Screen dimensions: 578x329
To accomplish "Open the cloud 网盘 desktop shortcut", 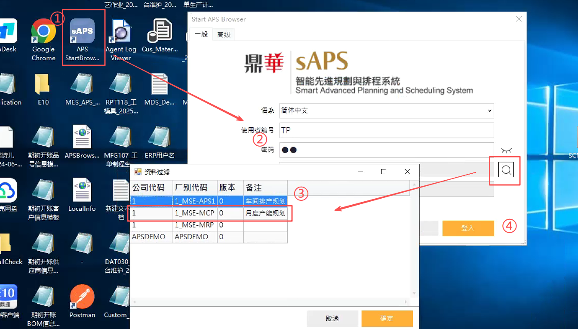I will pyautogui.click(x=8, y=196).
